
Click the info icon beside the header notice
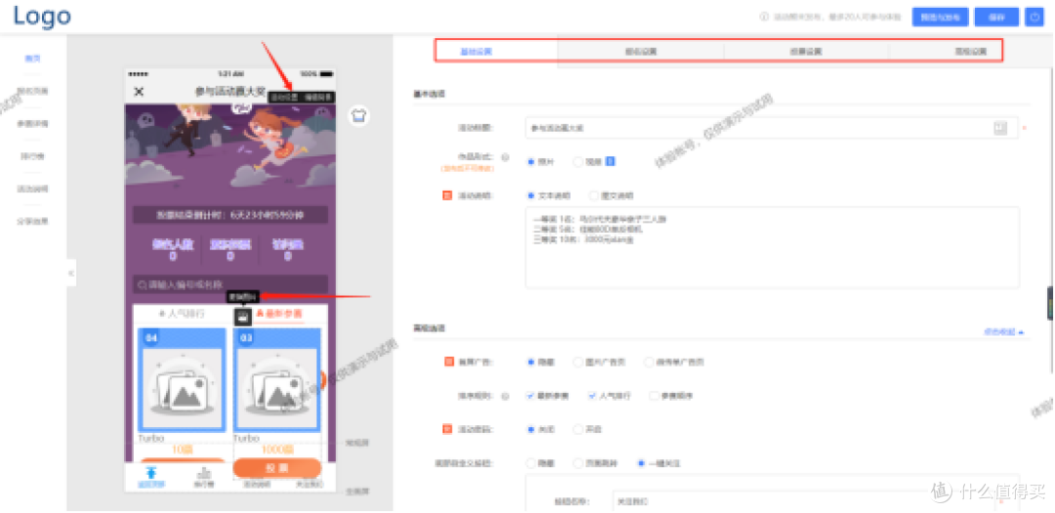764,18
